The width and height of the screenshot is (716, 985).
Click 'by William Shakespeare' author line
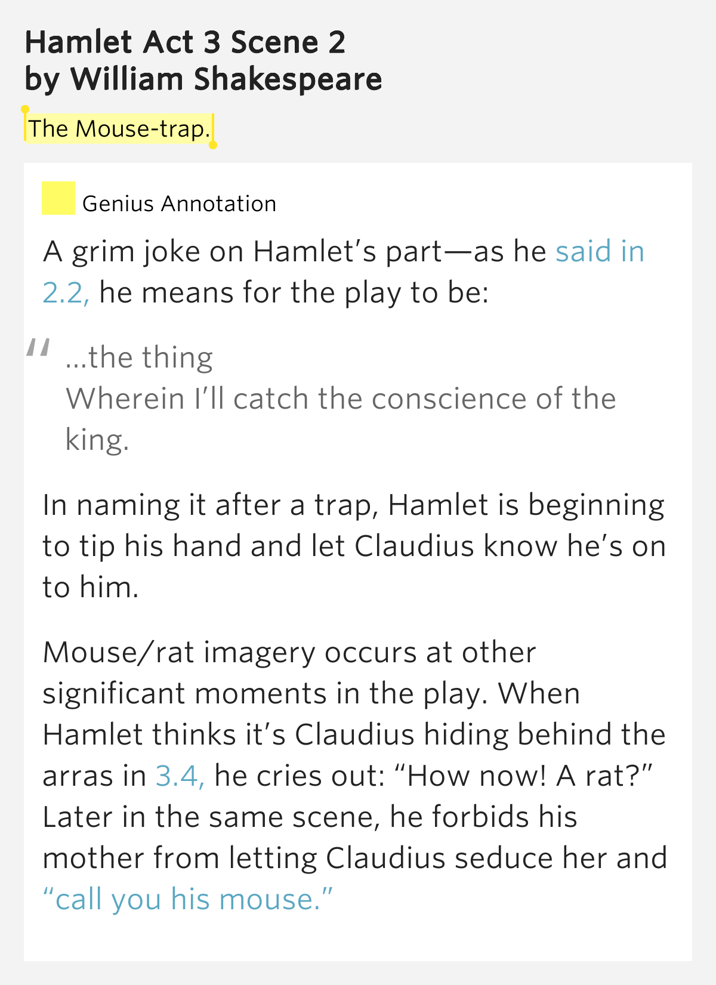pos(203,79)
